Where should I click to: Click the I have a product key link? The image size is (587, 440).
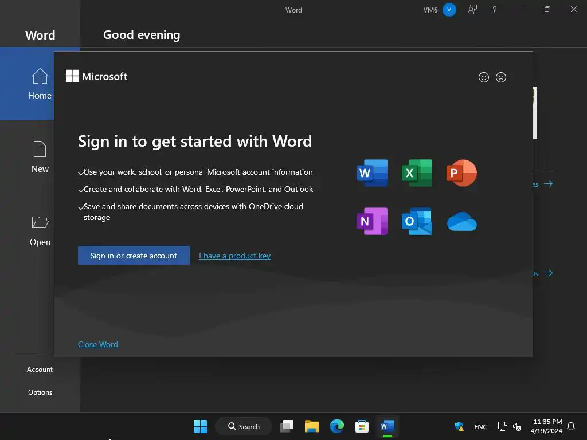(x=234, y=256)
